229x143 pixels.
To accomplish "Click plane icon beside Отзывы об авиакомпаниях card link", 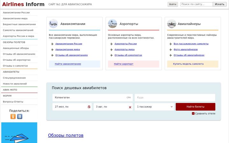I will (x=52, y=55).
